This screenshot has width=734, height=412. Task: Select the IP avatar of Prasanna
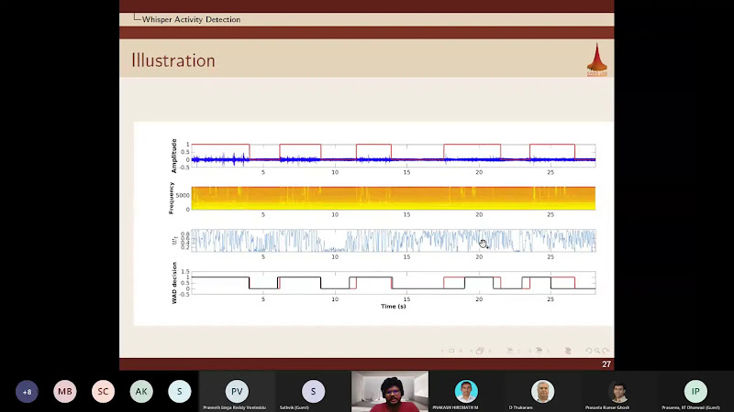tap(695, 392)
